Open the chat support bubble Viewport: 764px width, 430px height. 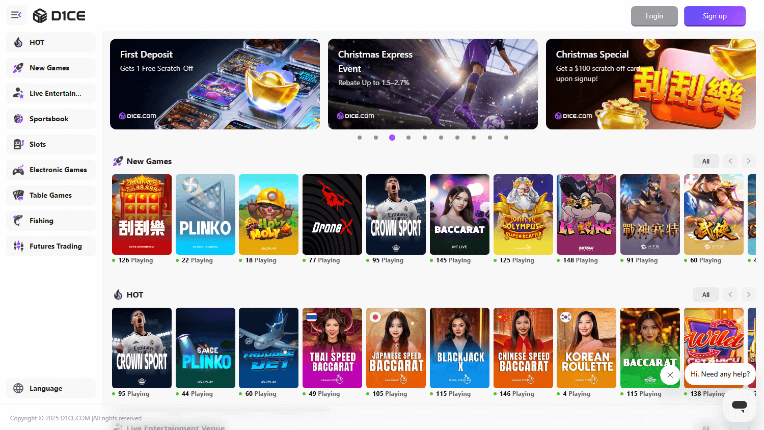(739, 405)
